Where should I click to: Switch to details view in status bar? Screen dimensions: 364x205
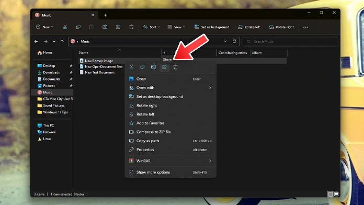tap(331, 194)
